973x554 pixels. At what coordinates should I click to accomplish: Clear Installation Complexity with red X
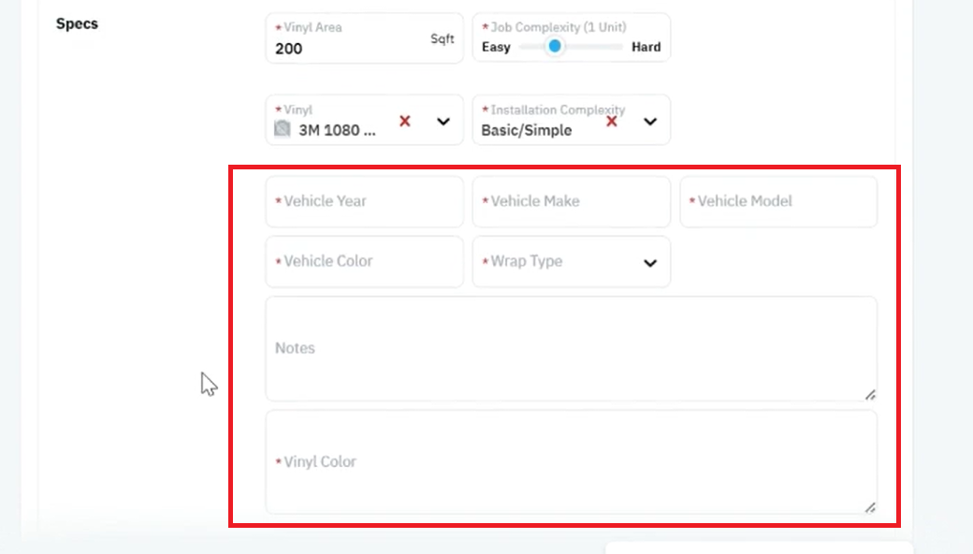tap(611, 121)
